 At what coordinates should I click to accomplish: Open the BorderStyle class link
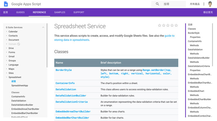(x=64, y=70)
